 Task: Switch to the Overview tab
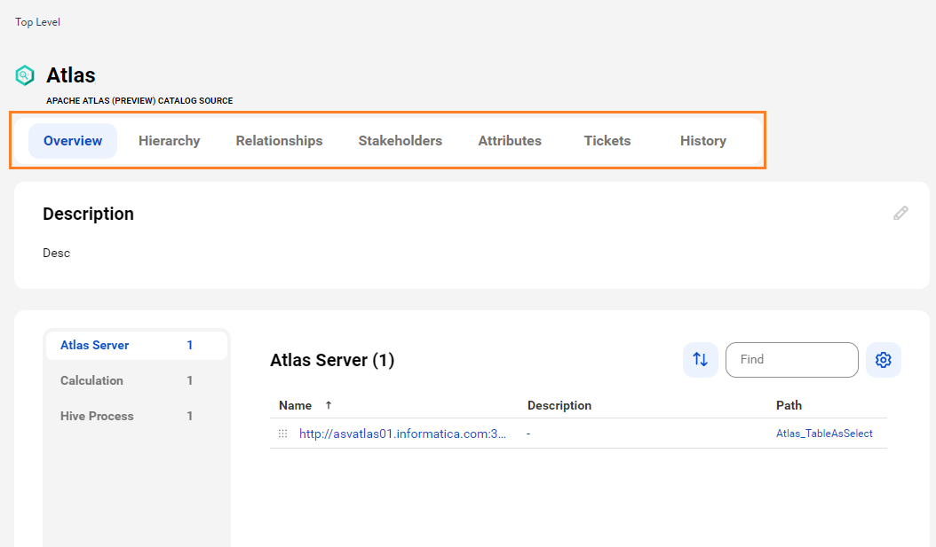click(73, 141)
